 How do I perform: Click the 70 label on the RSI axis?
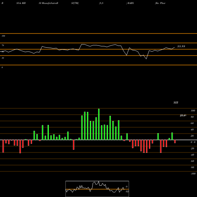point(3,45)
